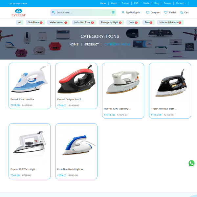The width and height of the screenshot is (197, 197).
Task: Click the ₹1080.98 price
Action: (x=156, y=115)
